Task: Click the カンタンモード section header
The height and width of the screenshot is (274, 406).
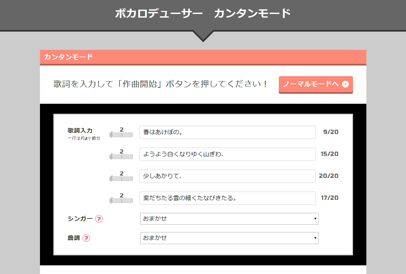Action: (x=203, y=57)
